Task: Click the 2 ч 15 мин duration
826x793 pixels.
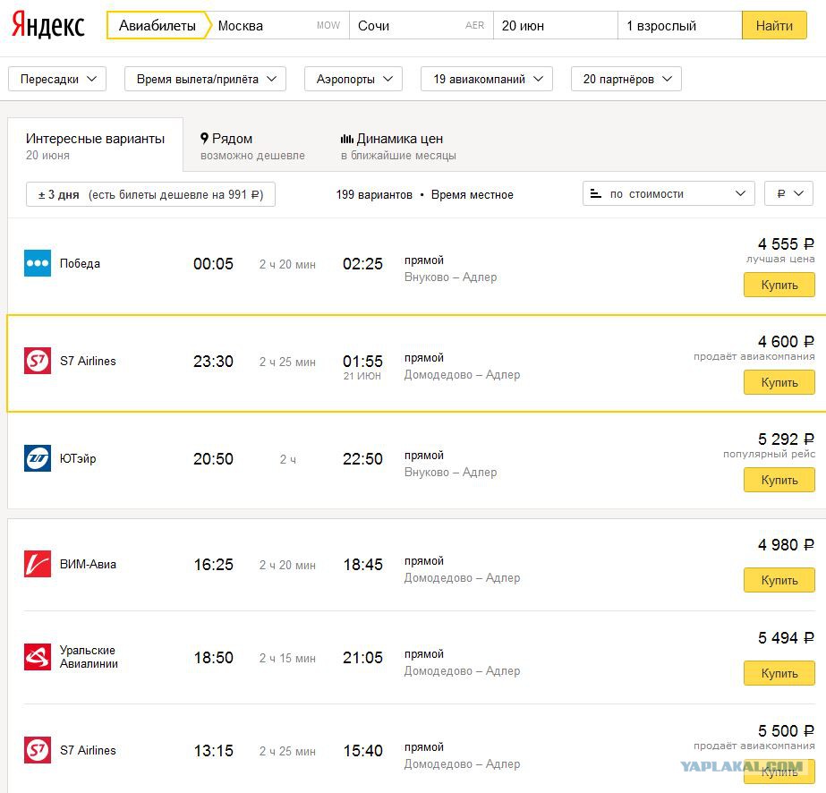Action: [x=287, y=658]
